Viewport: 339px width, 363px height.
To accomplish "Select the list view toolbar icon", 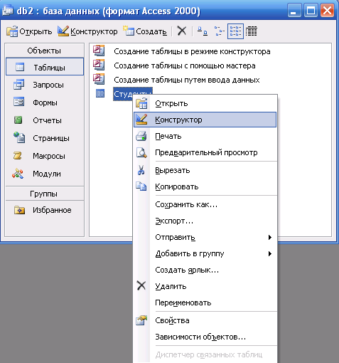I will click(235, 31).
